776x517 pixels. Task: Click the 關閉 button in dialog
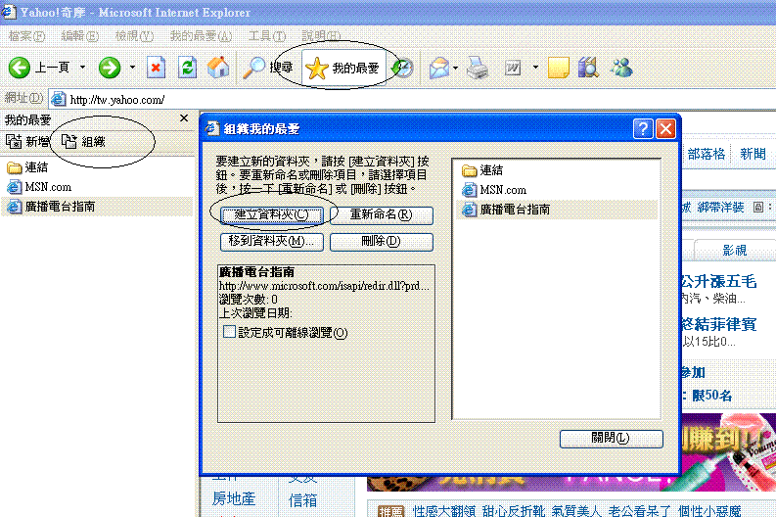(x=611, y=438)
